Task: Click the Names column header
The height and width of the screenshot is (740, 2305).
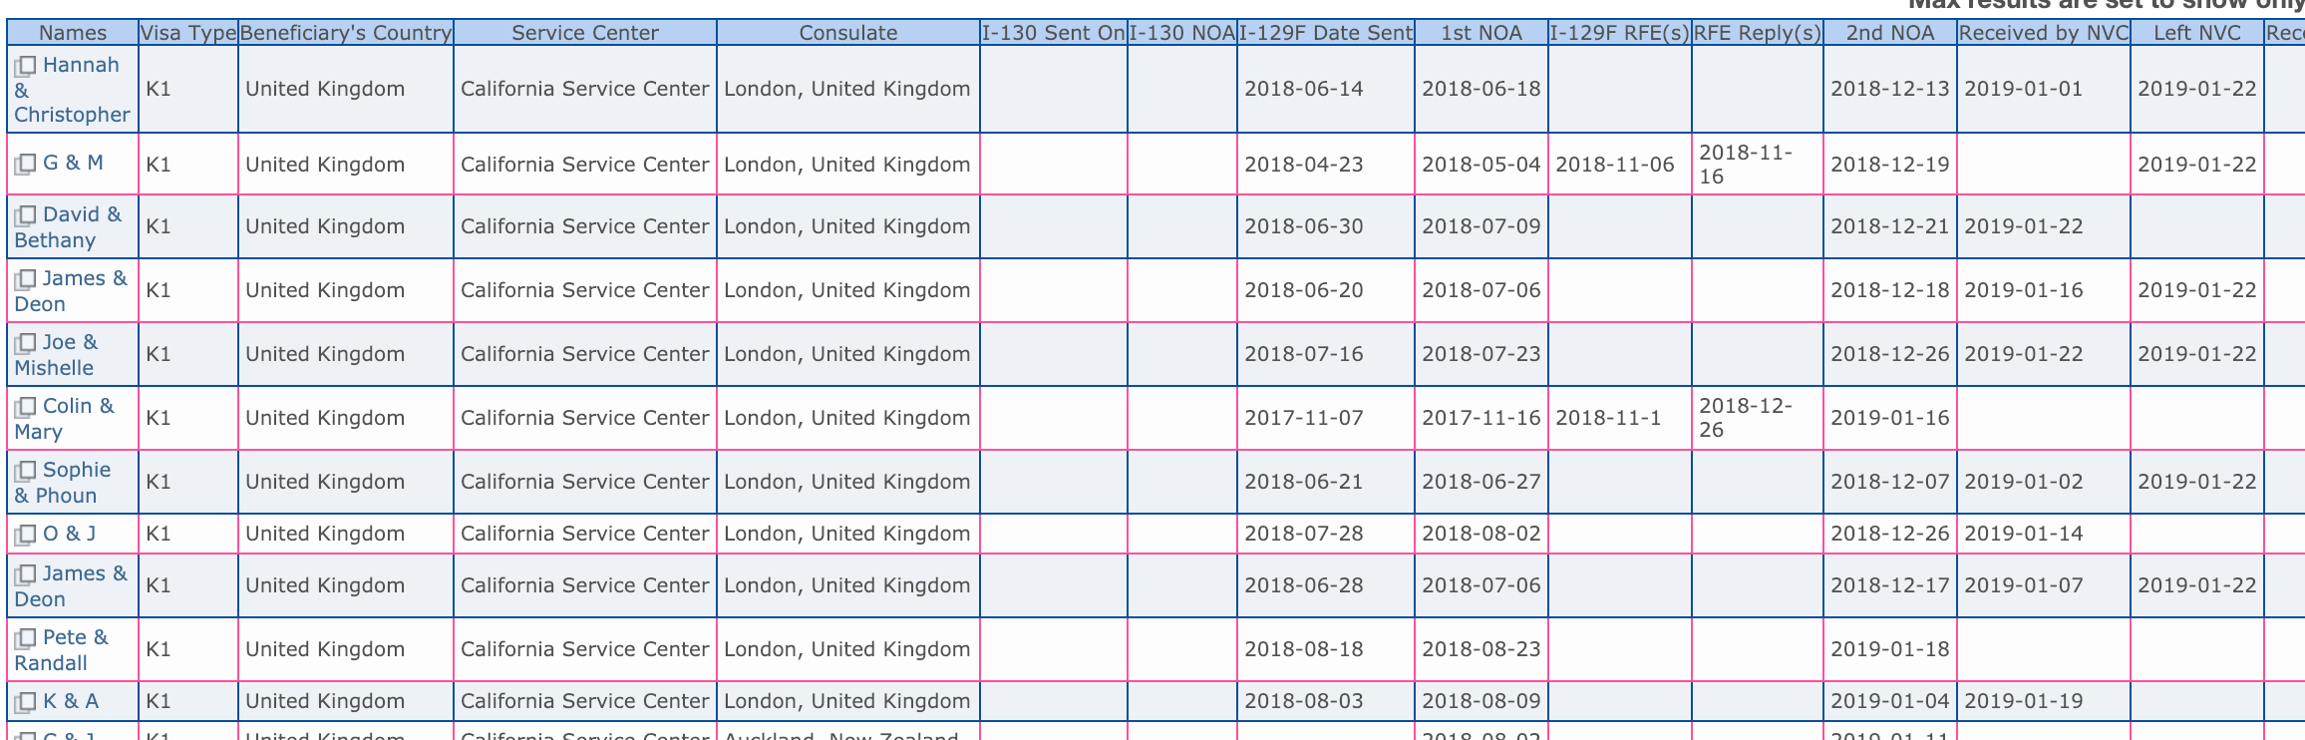Action: [73, 33]
